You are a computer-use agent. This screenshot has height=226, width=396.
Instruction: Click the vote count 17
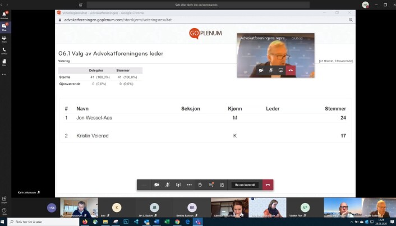click(x=343, y=136)
